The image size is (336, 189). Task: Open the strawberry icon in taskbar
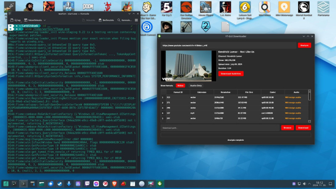click(123, 184)
